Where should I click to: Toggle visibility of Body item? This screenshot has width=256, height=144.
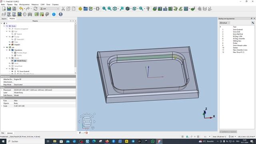pyautogui.click(x=7, y=26)
